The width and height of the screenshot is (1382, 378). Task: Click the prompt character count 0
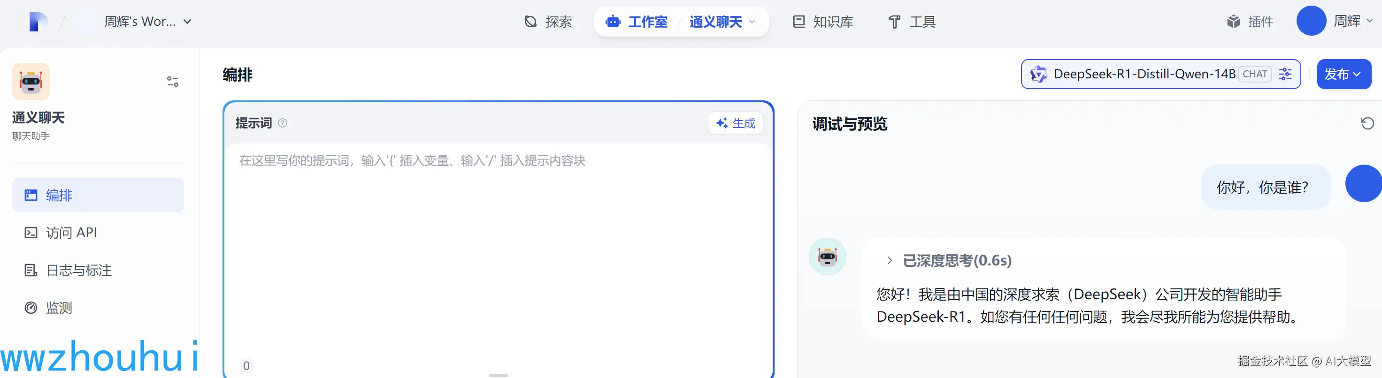(246, 366)
